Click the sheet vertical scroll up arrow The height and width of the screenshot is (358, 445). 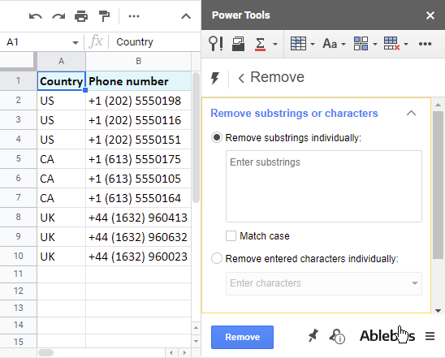[196, 328]
